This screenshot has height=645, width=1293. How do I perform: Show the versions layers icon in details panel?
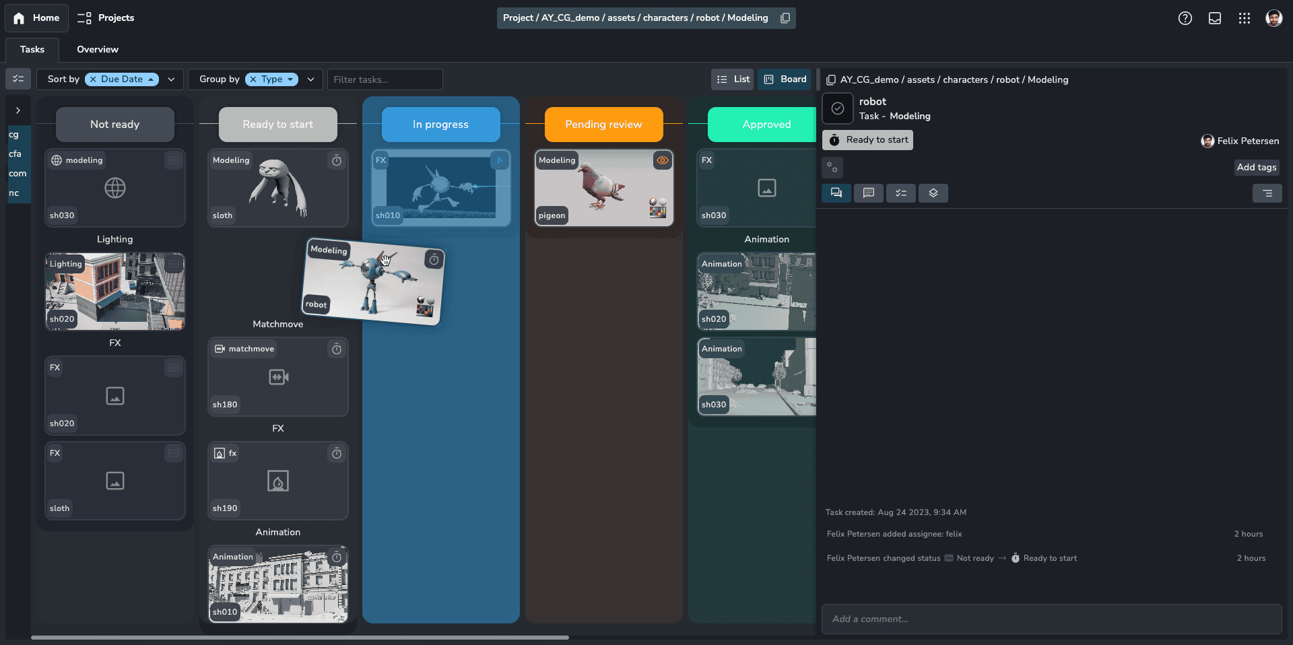point(933,193)
